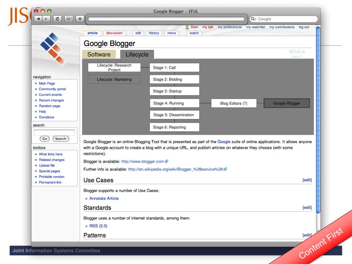Select the Software tab

coord(99,54)
